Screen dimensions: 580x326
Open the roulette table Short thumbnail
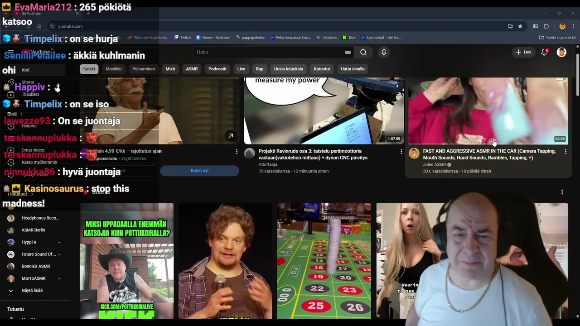(x=324, y=261)
